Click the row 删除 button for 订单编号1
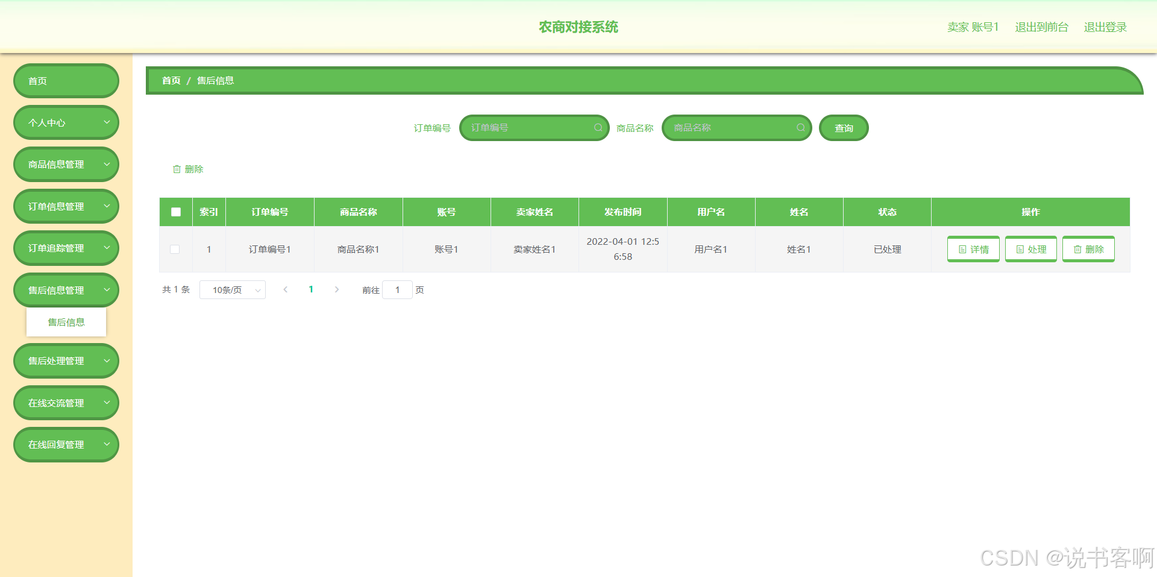 (1088, 249)
